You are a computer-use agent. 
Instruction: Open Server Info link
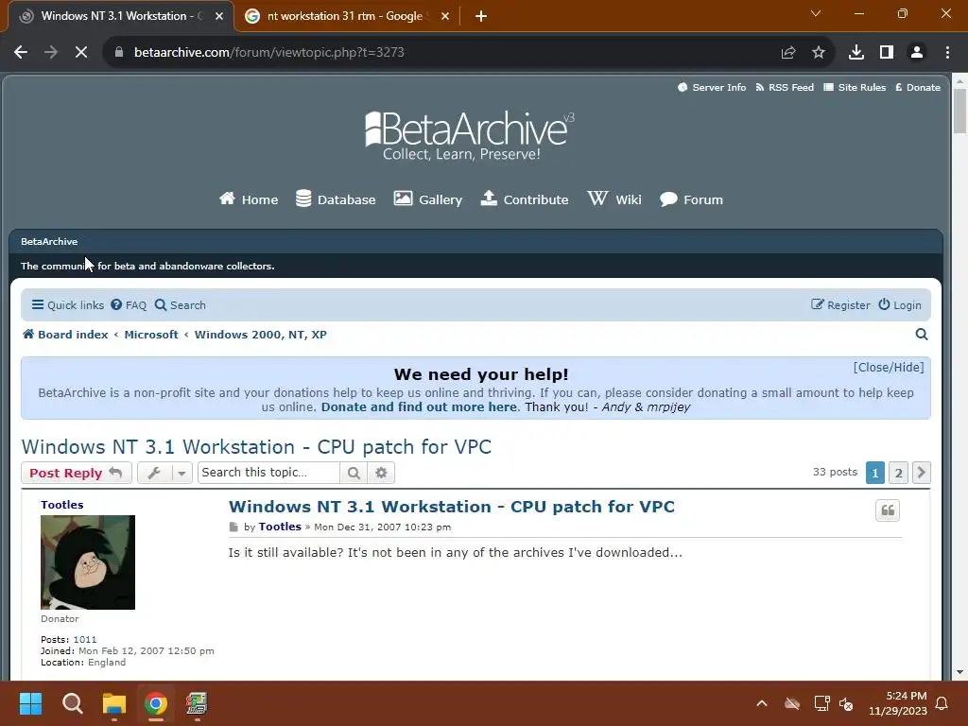click(x=712, y=88)
